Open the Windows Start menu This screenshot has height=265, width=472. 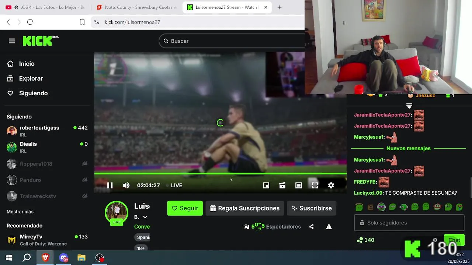point(9,258)
